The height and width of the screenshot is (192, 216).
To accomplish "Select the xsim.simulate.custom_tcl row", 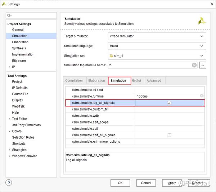I will (x=135, y=109).
